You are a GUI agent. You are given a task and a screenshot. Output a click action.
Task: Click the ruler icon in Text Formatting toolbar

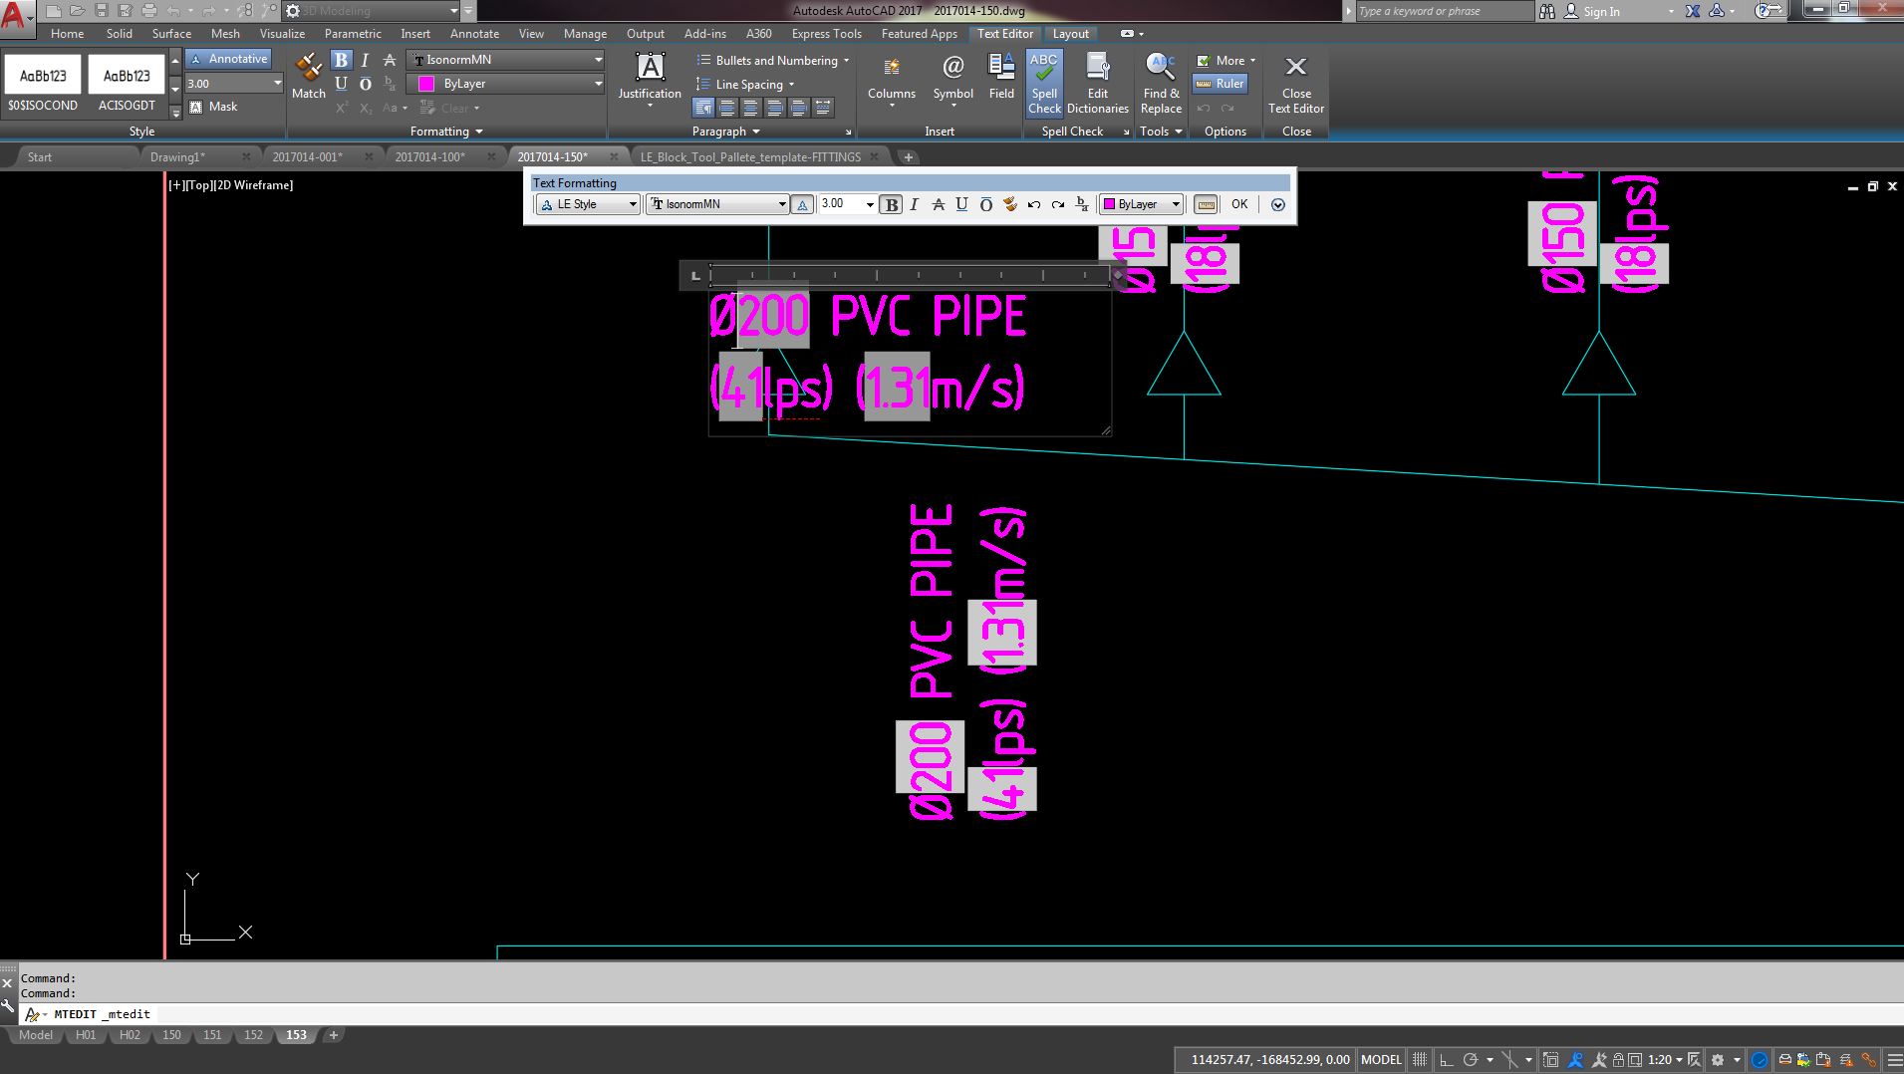click(1205, 204)
